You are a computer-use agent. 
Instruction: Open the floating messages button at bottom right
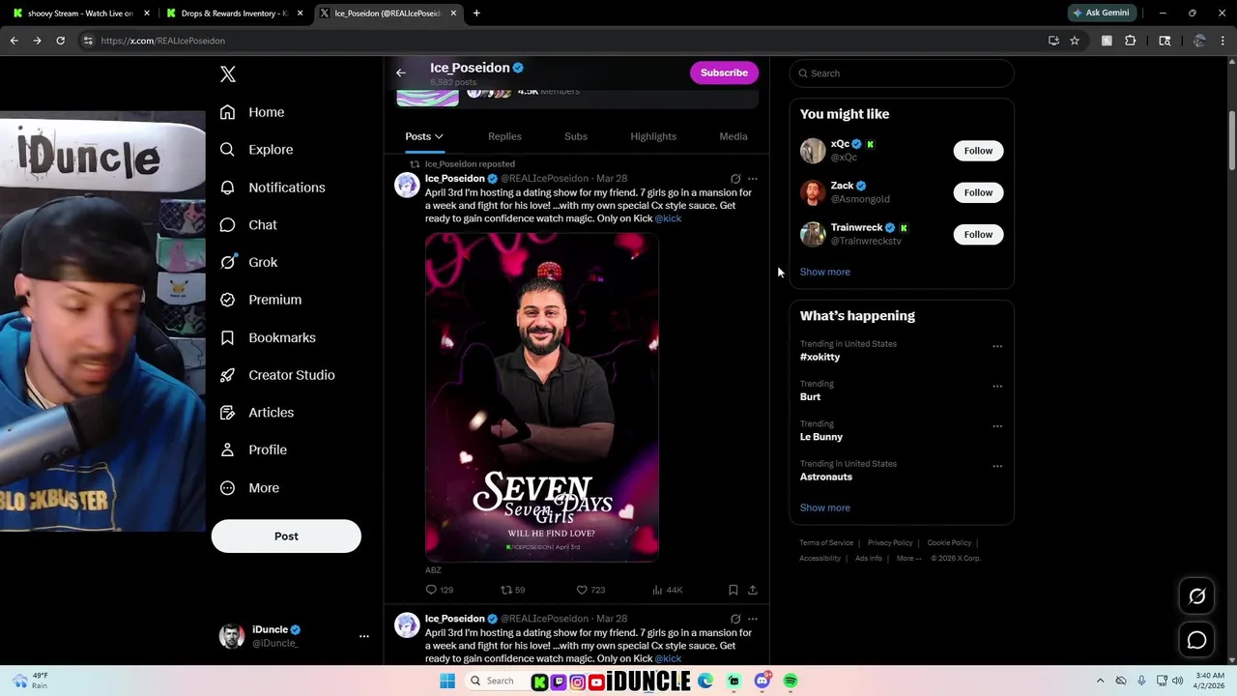pos(1196,640)
